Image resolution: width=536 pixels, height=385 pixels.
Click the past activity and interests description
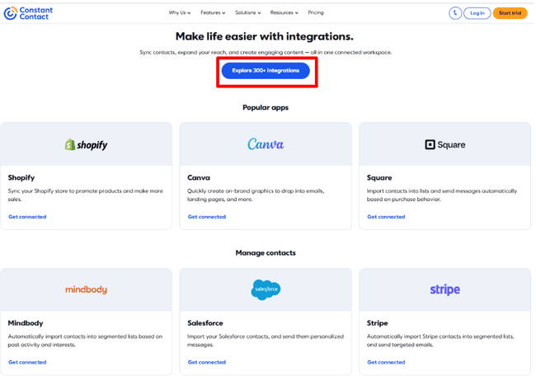click(86, 341)
